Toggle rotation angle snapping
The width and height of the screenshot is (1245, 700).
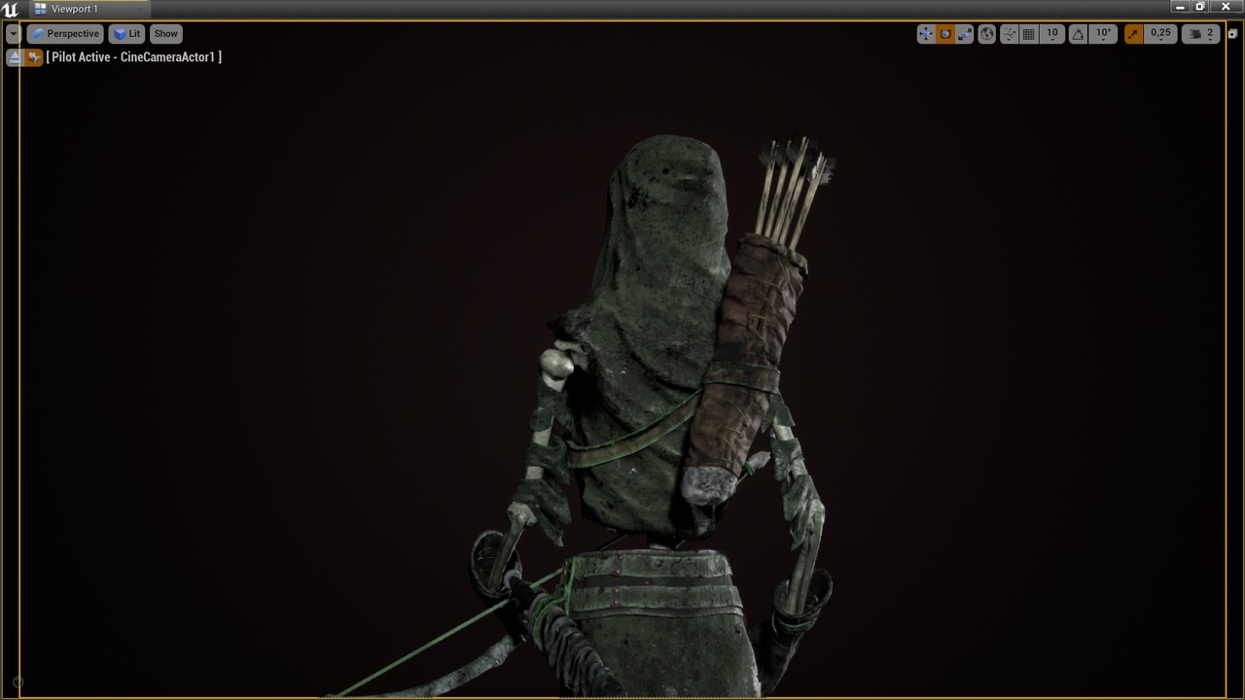pos(1078,34)
